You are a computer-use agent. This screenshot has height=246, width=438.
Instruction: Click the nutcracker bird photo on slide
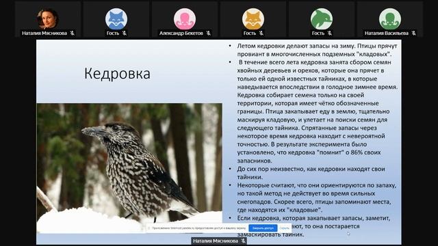129,168
